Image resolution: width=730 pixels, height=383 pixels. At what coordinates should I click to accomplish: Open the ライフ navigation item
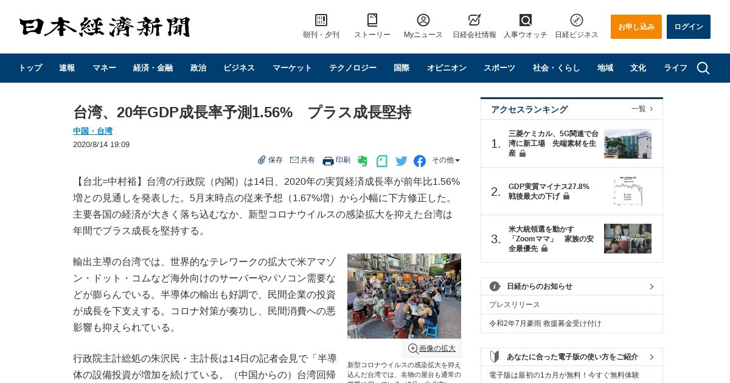pyautogui.click(x=675, y=68)
